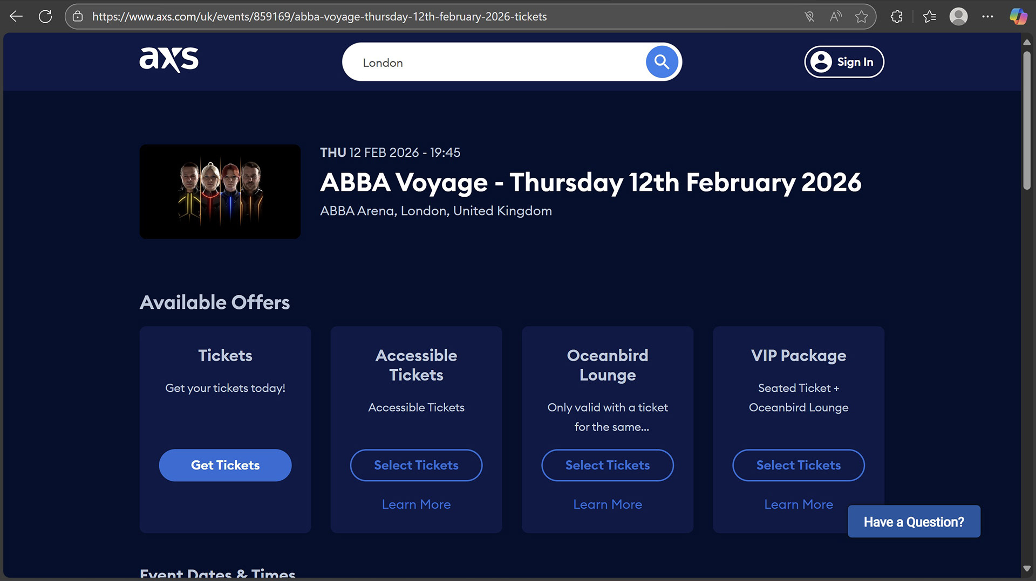The width and height of the screenshot is (1036, 581).
Task: Click the Sign In button
Action: click(x=844, y=62)
